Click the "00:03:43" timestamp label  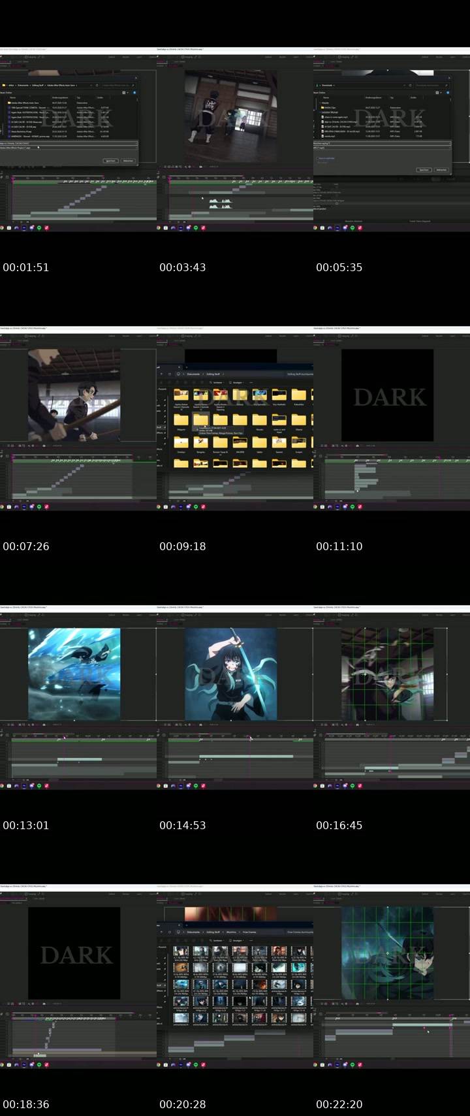point(183,267)
